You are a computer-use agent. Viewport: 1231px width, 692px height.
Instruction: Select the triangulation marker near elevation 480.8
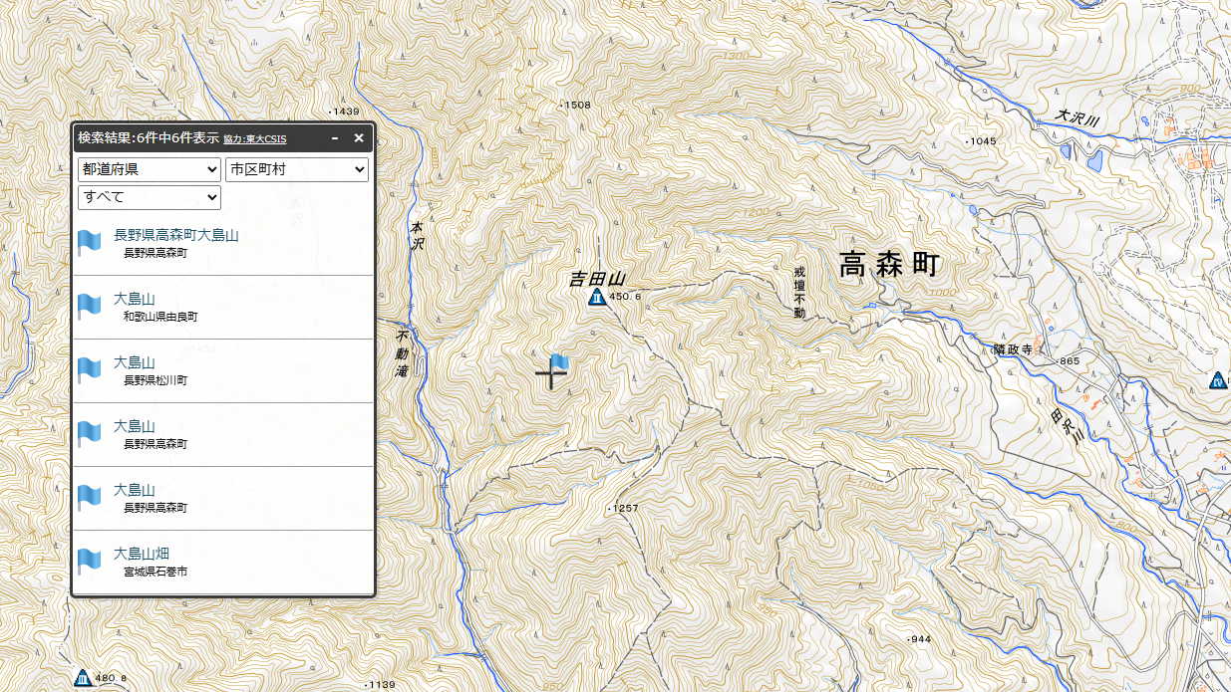click(x=84, y=678)
